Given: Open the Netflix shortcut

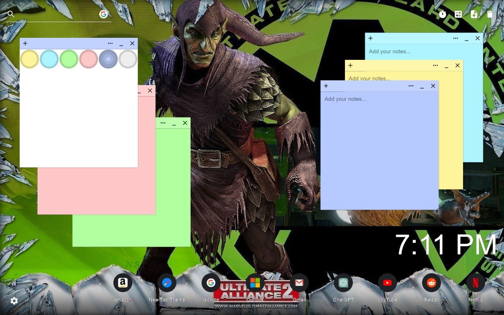Looking at the screenshot, I should tap(476, 283).
